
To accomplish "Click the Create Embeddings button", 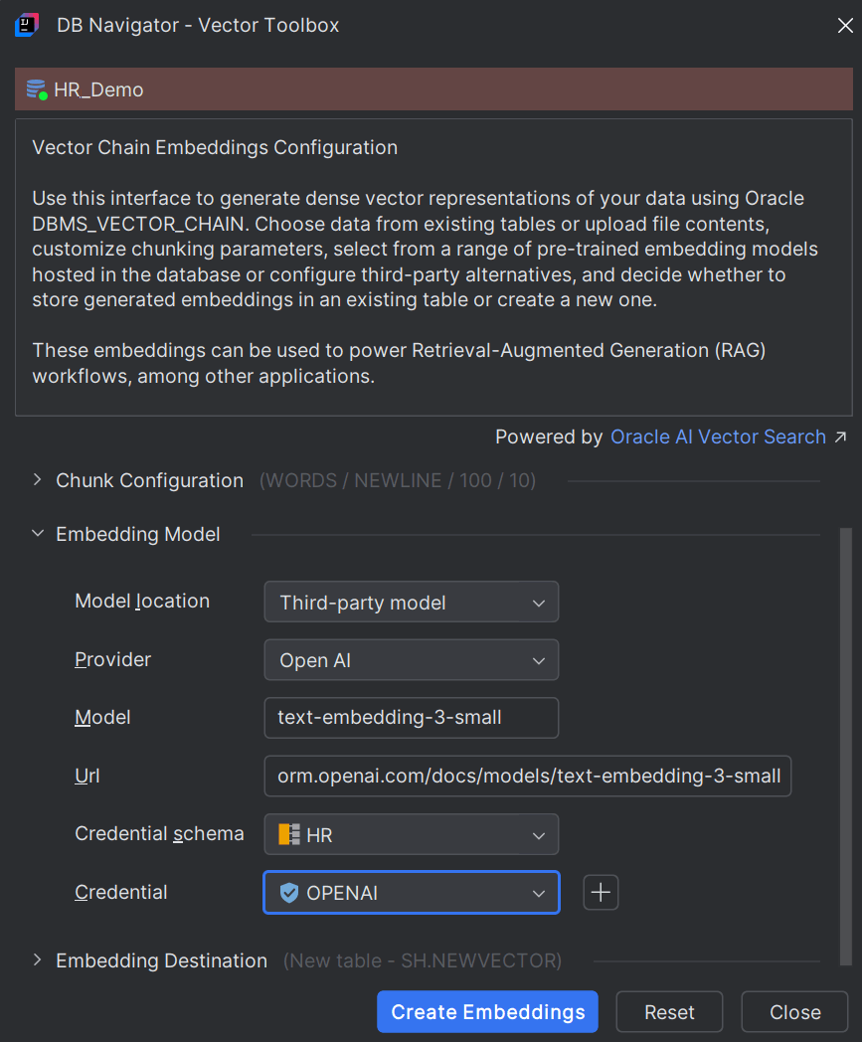I will (x=487, y=1012).
